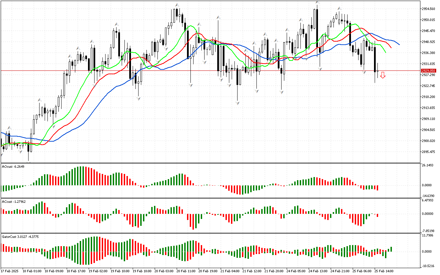The width and height of the screenshot is (440, 275).
Task: Click the 25 Feb 06:00 time label
Action: coord(362,271)
